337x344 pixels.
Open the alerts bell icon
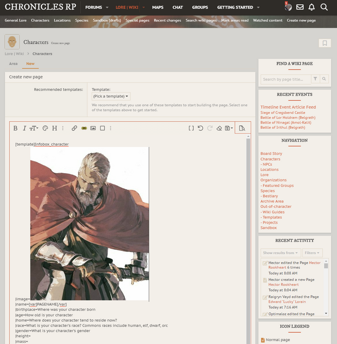tap(312, 7)
